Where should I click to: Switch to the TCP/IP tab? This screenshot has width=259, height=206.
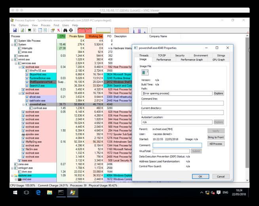coord(162,55)
